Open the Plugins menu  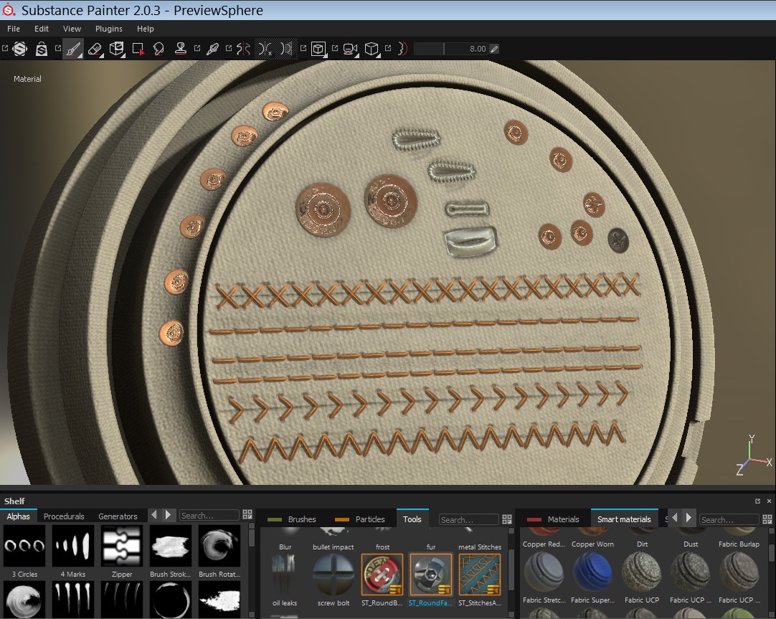click(108, 29)
